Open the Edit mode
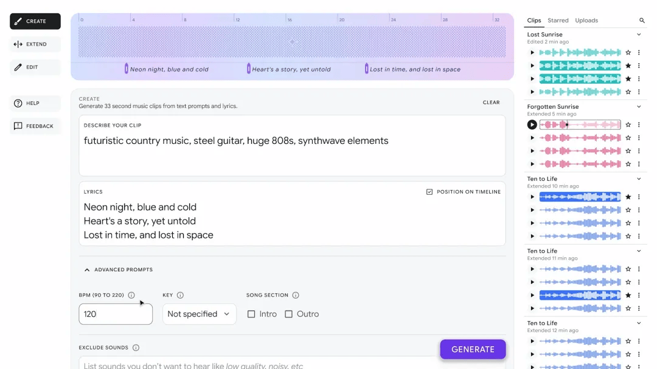 tap(35, 67)
